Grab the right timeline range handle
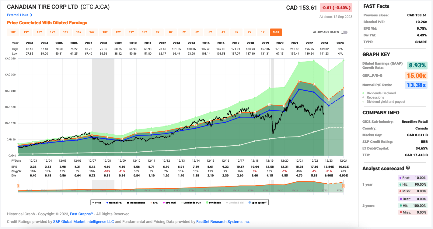This screenshot has width=433, height=229. [x=344, y=186]
